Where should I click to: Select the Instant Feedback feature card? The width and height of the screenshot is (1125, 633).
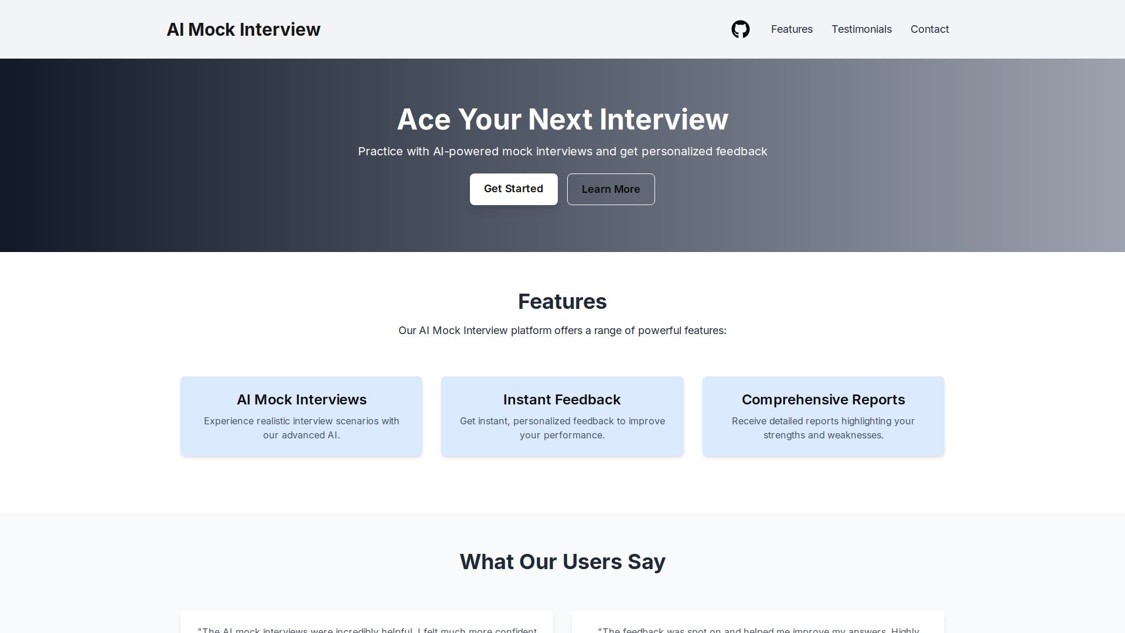coord(562,416)
